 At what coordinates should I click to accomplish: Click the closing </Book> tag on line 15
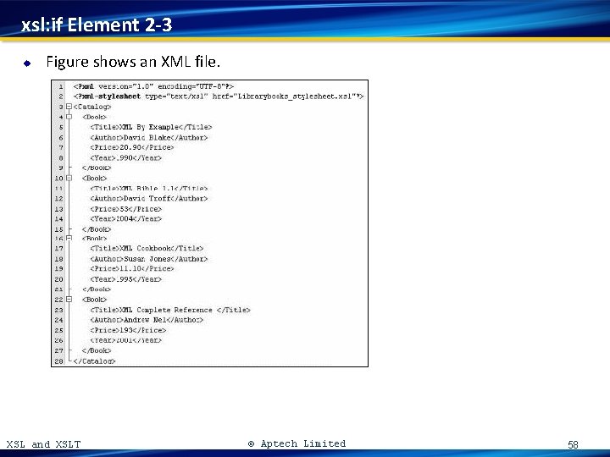(x=97, y=229)
